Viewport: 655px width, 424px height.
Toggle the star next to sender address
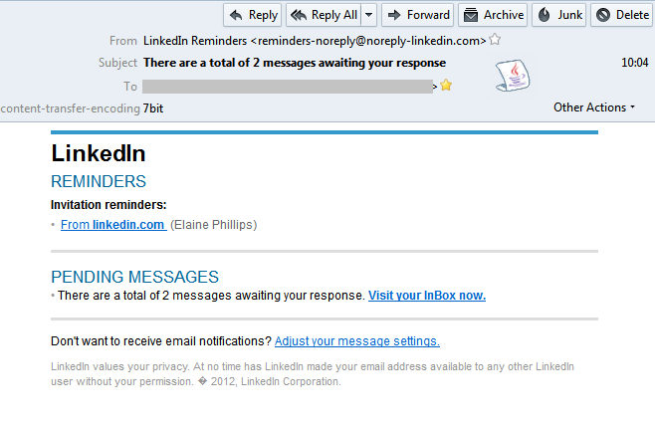tap(495, 40)
